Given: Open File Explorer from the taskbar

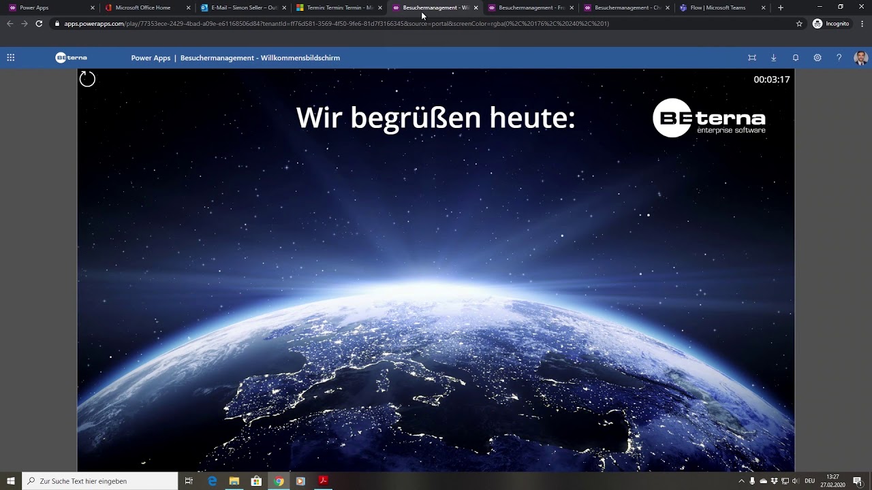Looking at the screenshot, I should (x=234, y=481).
